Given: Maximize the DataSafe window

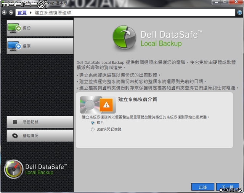Looking at the screenshot, I should (x=225, y=2).
